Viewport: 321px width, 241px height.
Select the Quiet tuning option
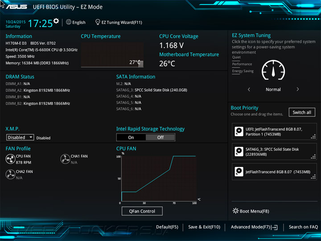pos(236,58)
